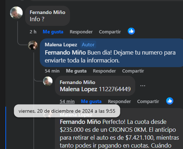Open Fernando Miño's small avatar on the phone number reply
The height and width of the screenshot is (149, 183).
[x=48, y=81]
